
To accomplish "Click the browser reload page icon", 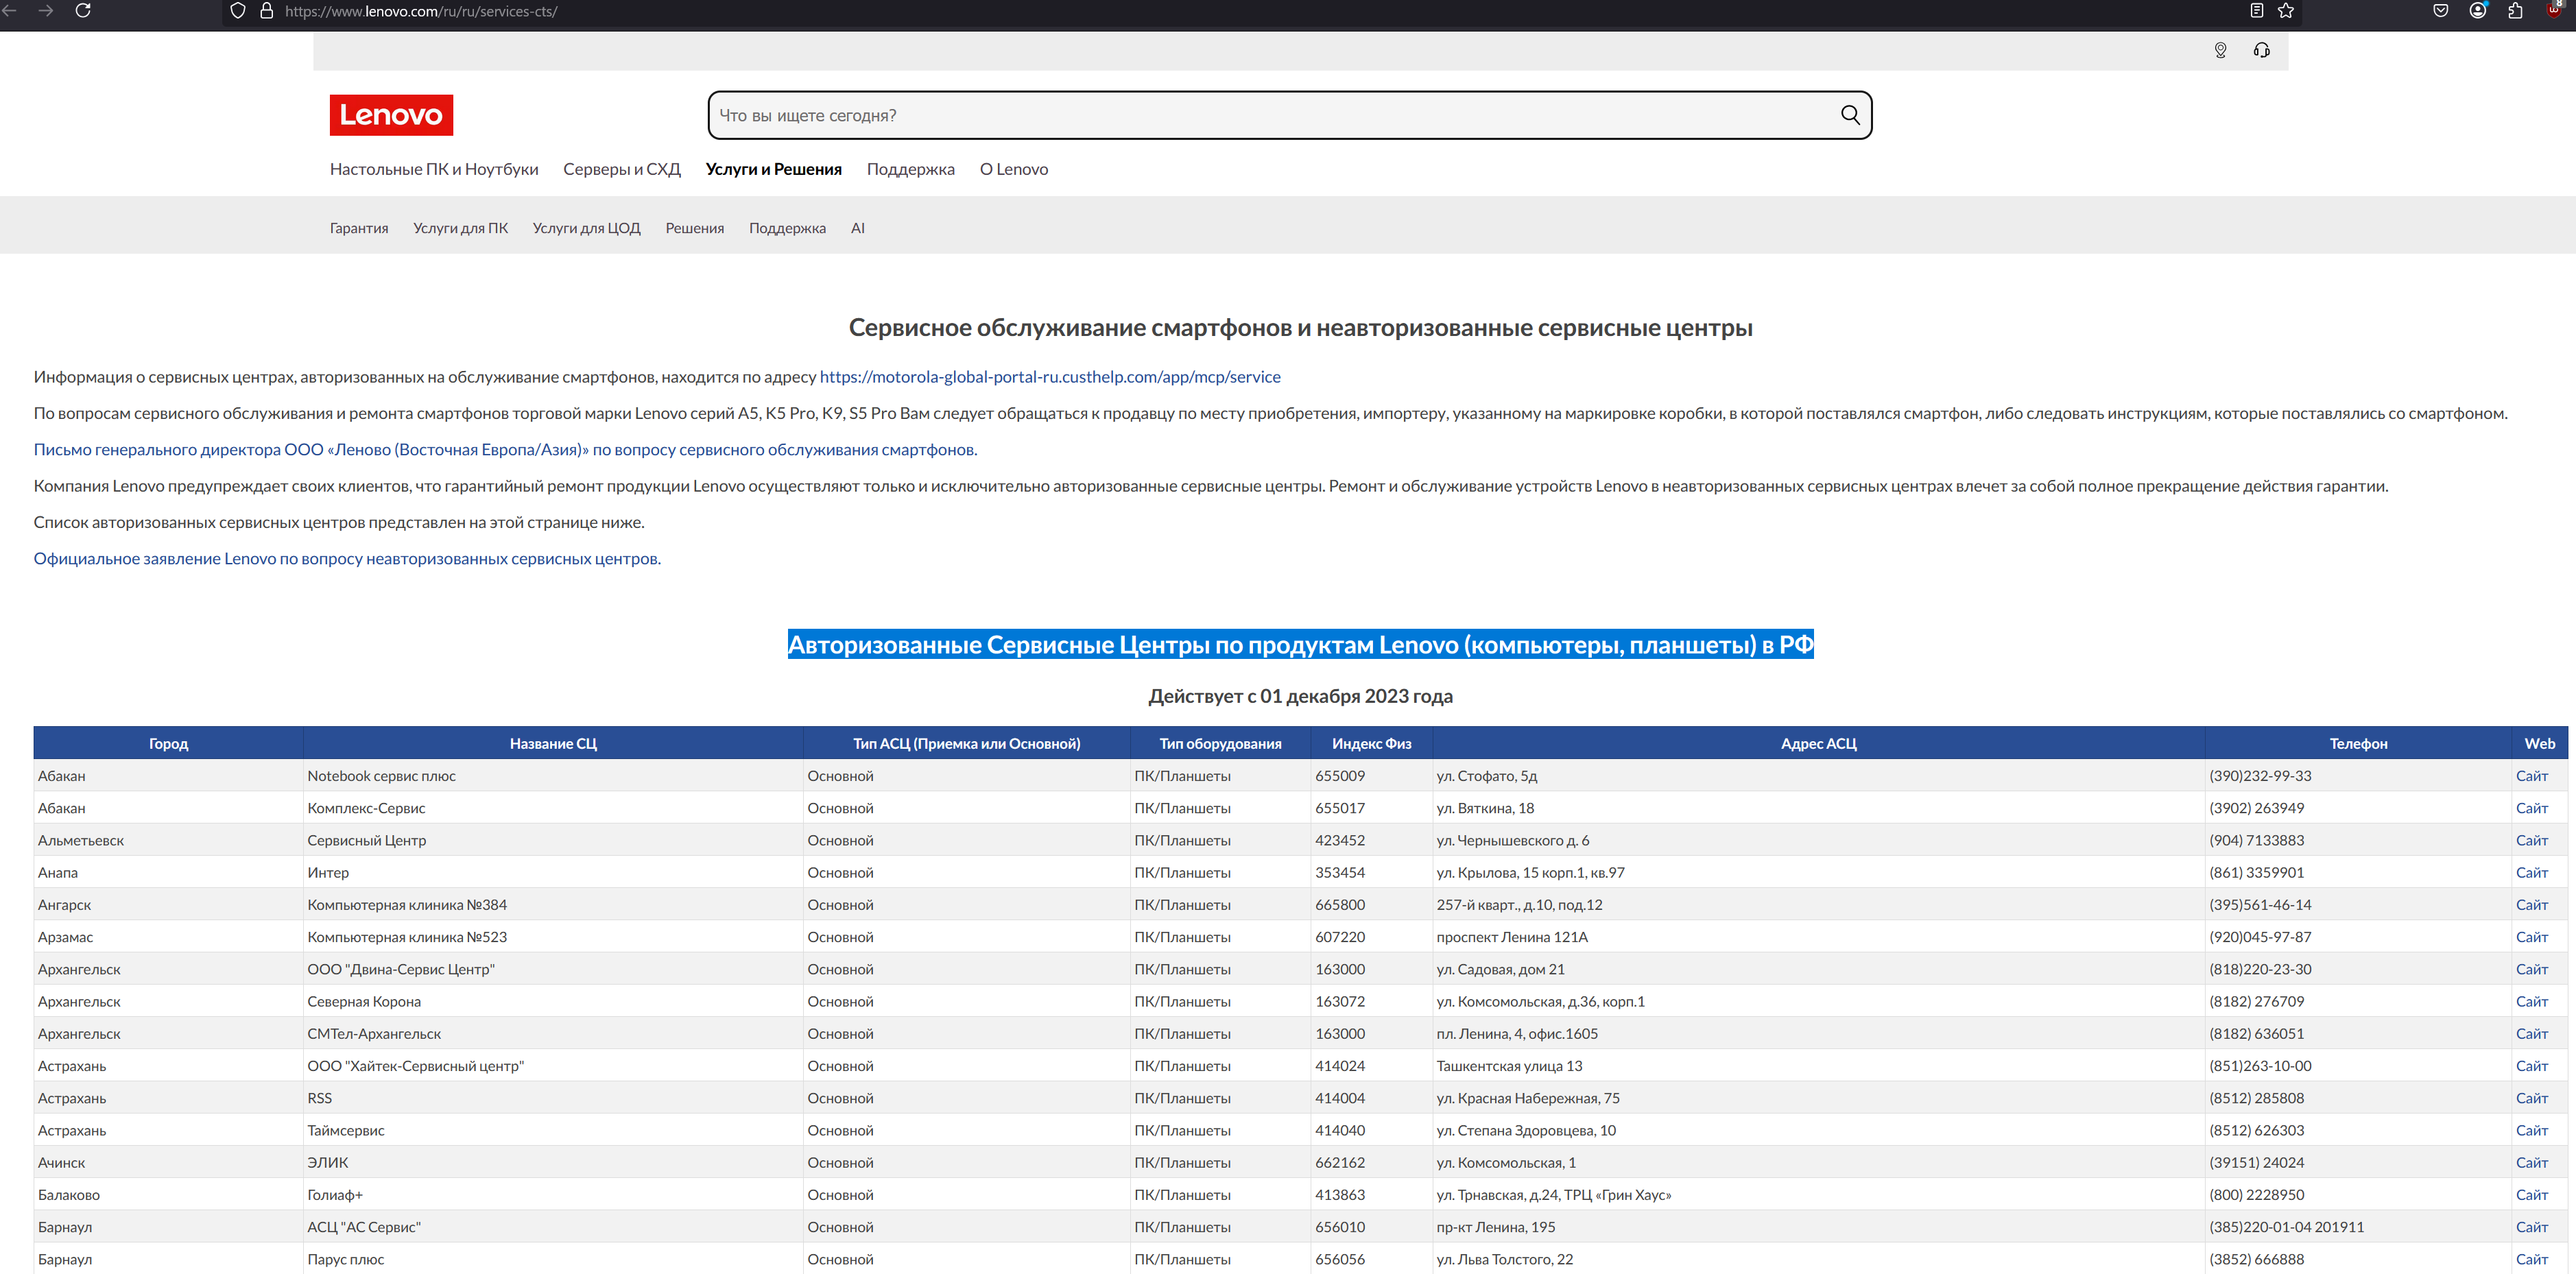I will (83, 11).
